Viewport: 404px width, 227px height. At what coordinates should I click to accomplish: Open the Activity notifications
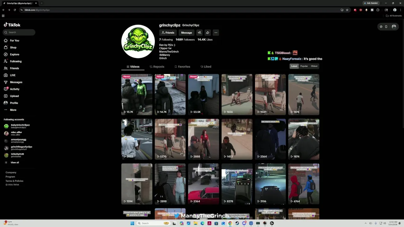[x=12, y=89]
